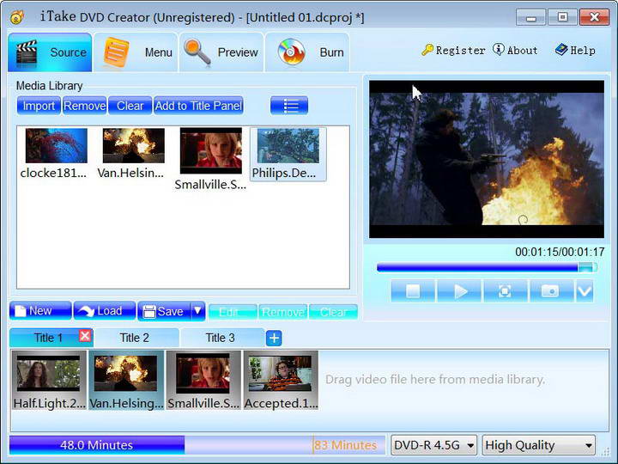618x464 pixels.
Task: Add new title with plus icon
Action: (274, 339)
